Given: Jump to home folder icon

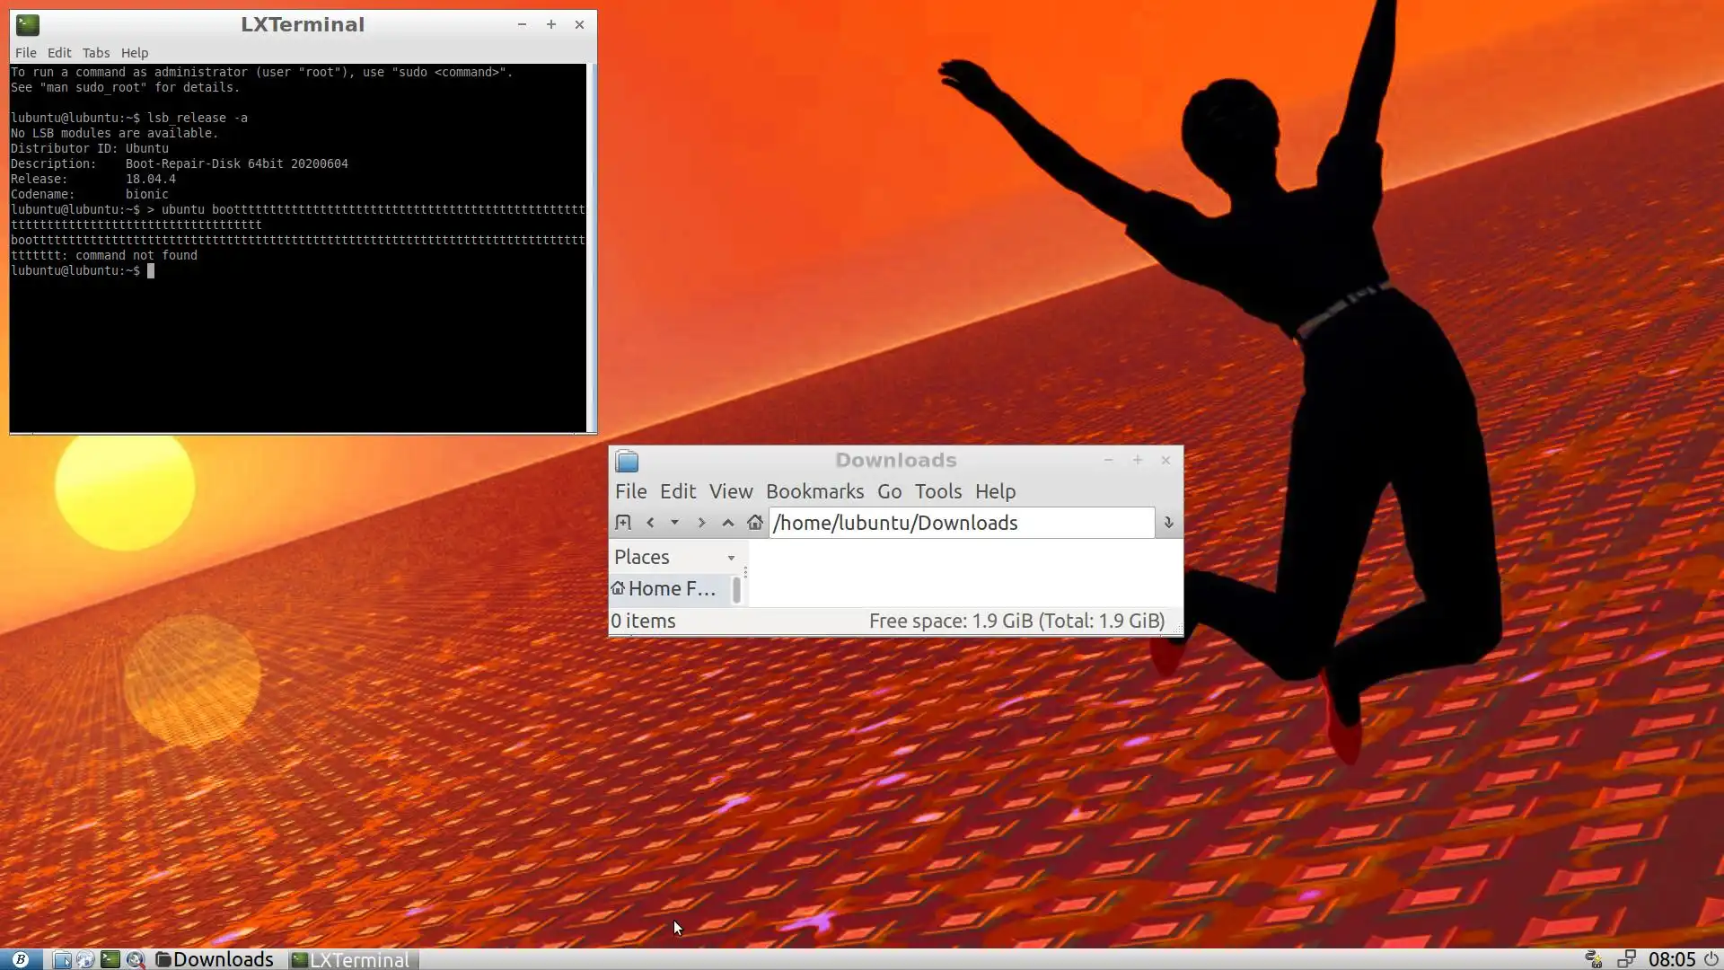Looking at the screenshot, I should pyautogui.click(x=755, y=523).
